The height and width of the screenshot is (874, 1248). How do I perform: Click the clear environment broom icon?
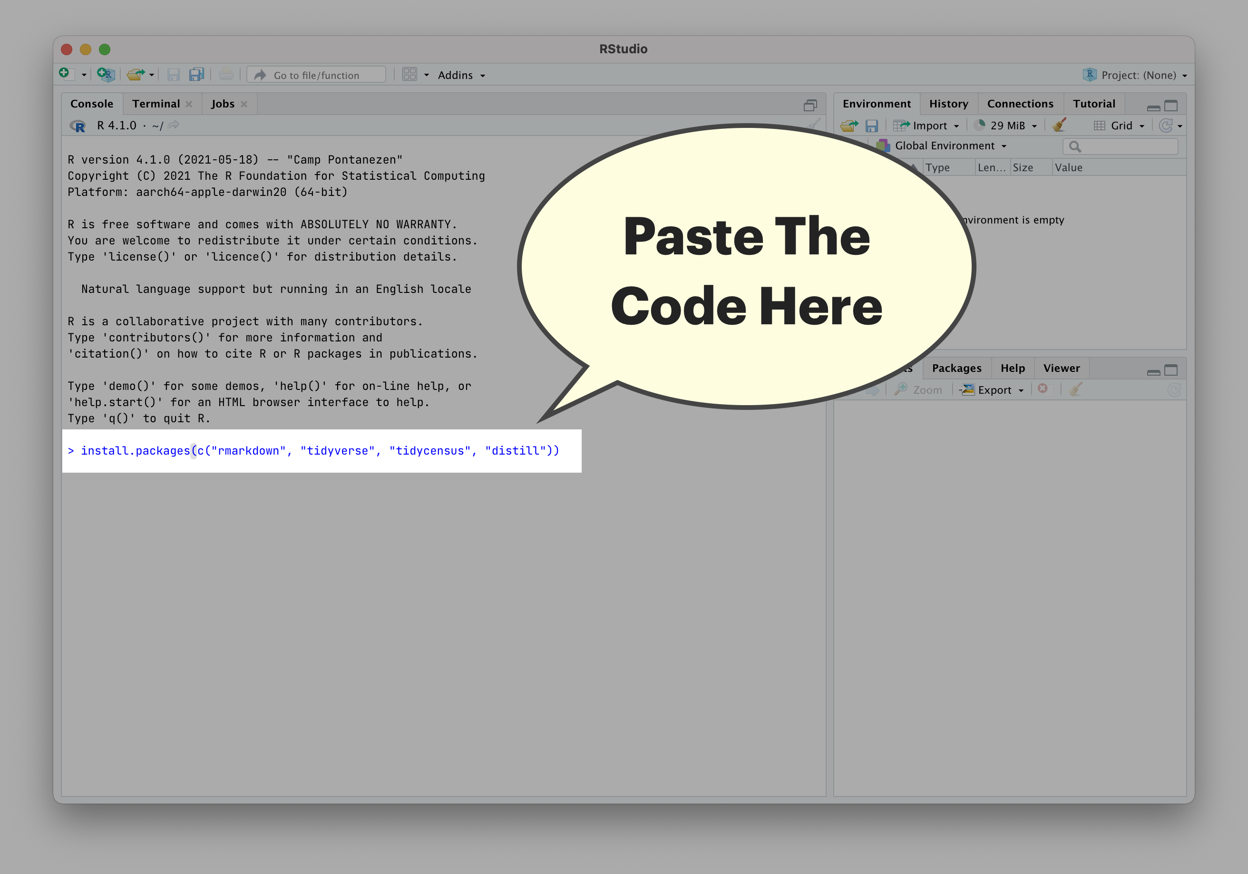1059,125
